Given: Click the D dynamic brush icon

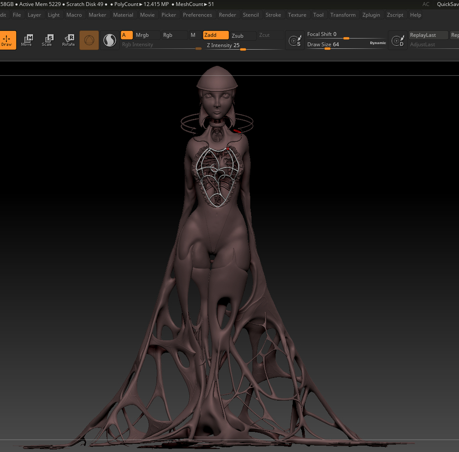Looking at the screenshot, I should pos(398,41).
